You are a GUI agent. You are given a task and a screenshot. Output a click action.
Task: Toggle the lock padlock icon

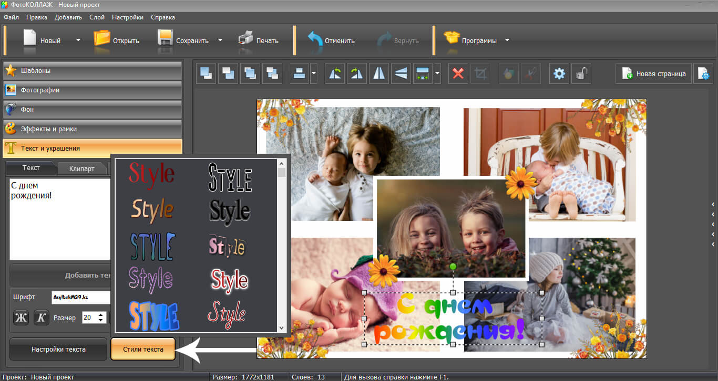click(581, 73)
